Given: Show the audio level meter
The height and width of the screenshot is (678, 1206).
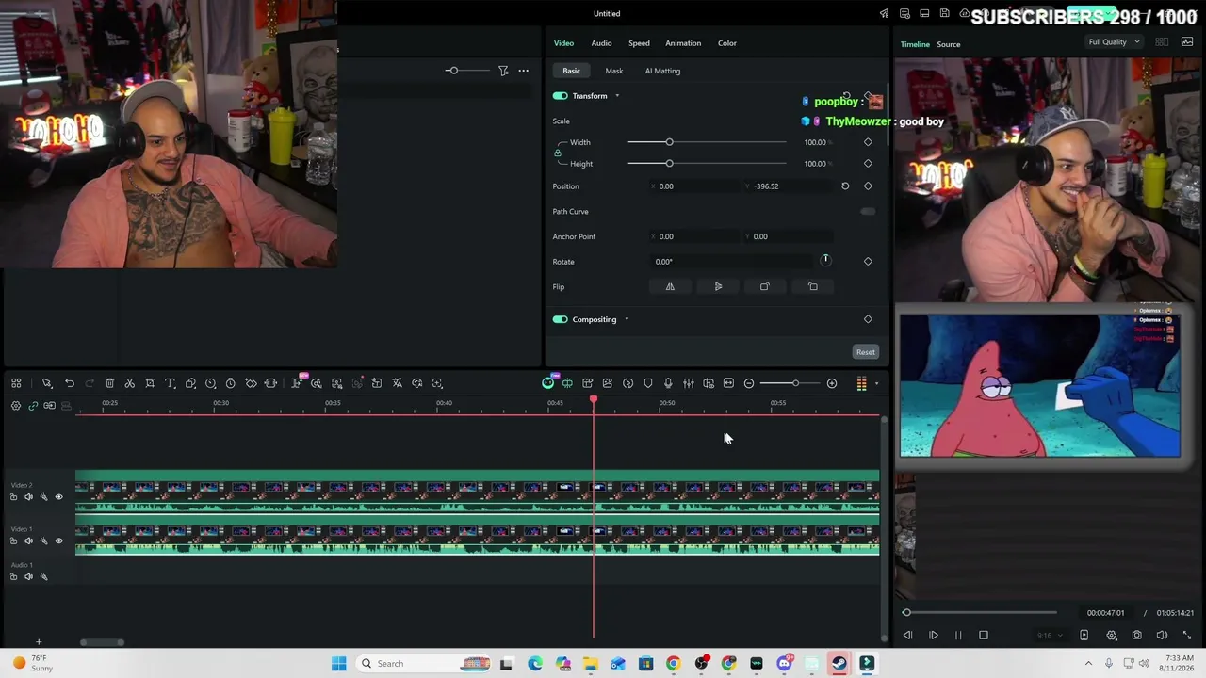Looking at the screenshot, I should tap(861, 383).
